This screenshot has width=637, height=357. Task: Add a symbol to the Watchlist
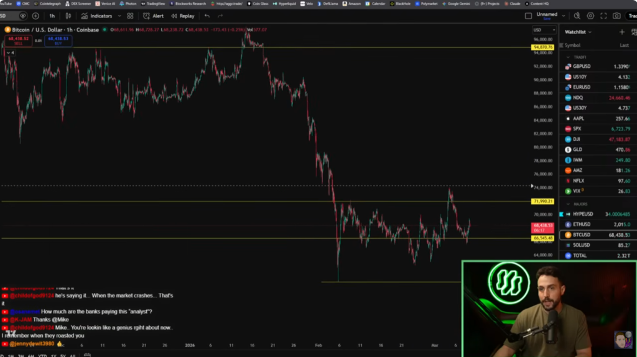(622, 32)
